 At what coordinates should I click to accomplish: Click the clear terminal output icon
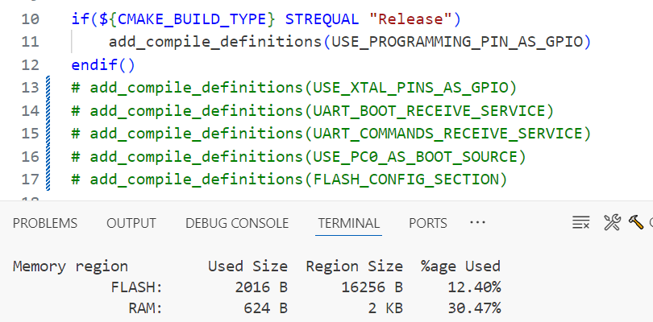click(580, 223)
